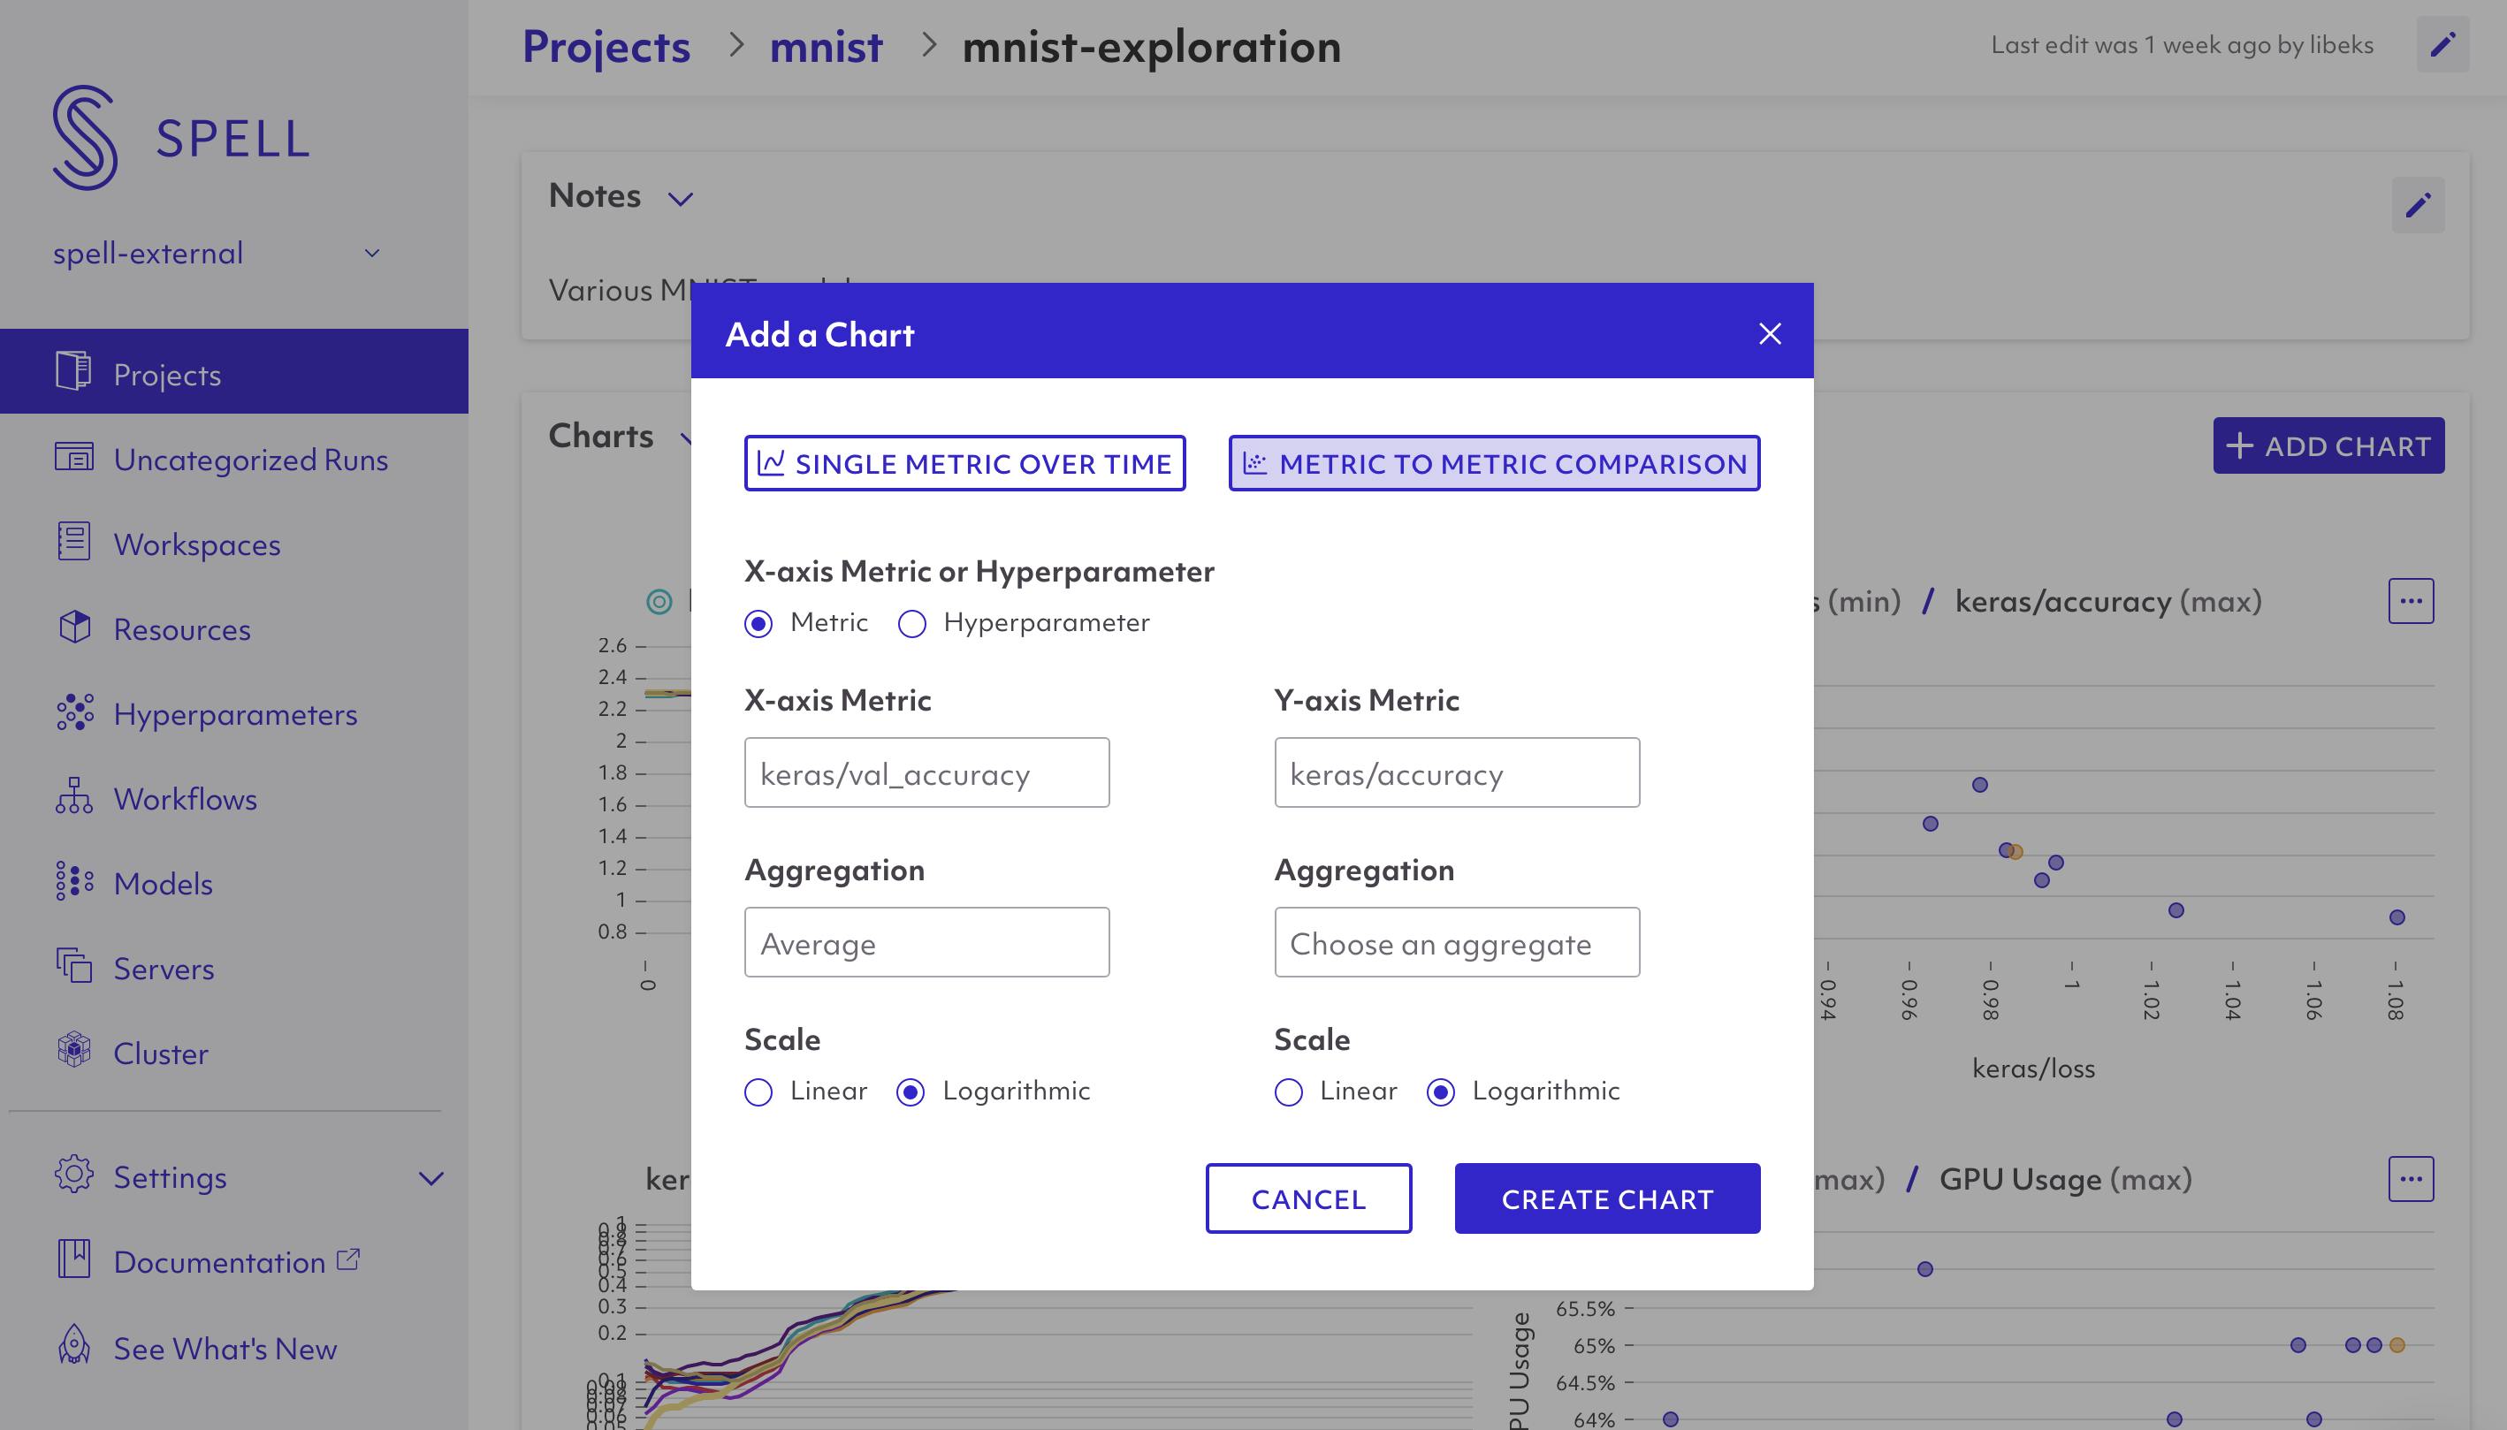Open Workspaces in sidebar

tap(196, 544)
